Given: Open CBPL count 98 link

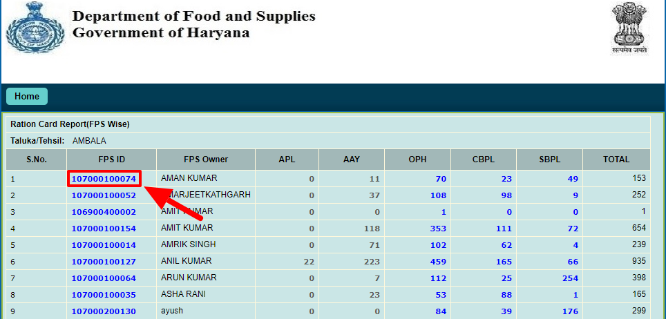Looking at the screenshot, I should pyautogui.click(x=506, y=196).
